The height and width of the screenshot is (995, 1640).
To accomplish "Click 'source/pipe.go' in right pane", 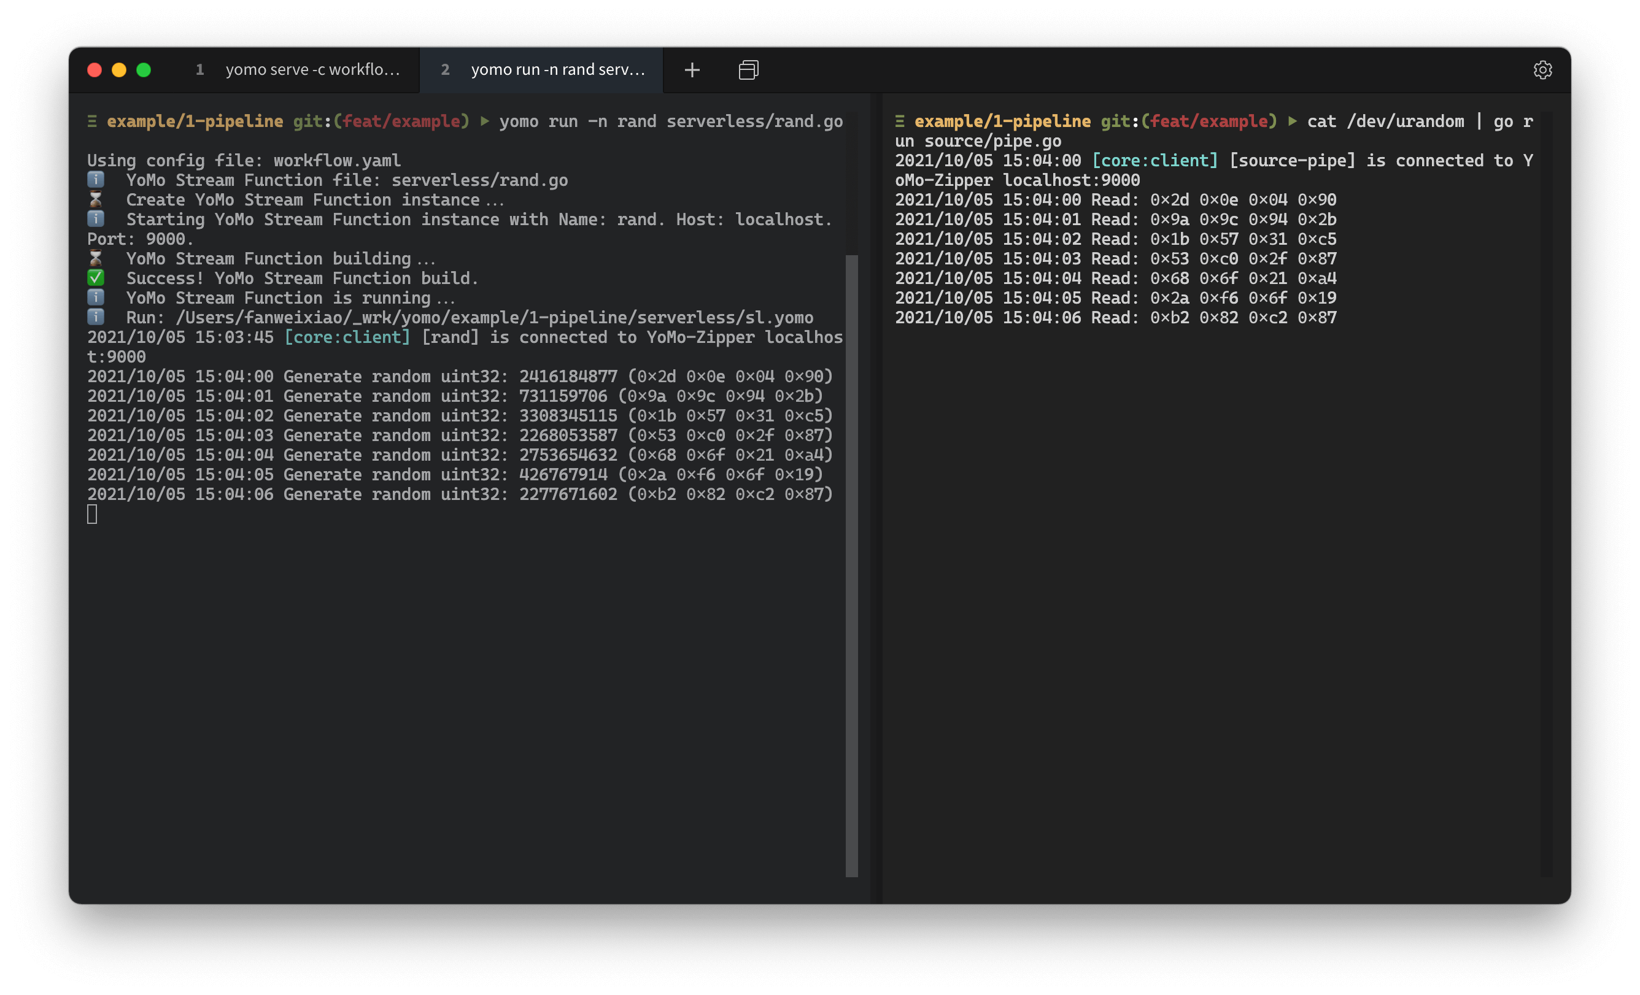I will pyautogui.click(x=993, y=141).
